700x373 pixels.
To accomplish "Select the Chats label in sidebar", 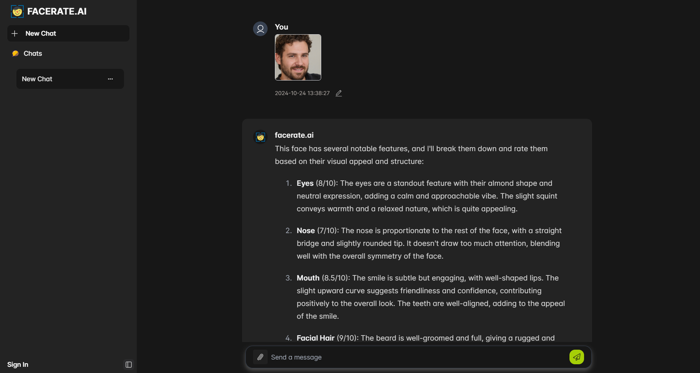I will point(33,54).
